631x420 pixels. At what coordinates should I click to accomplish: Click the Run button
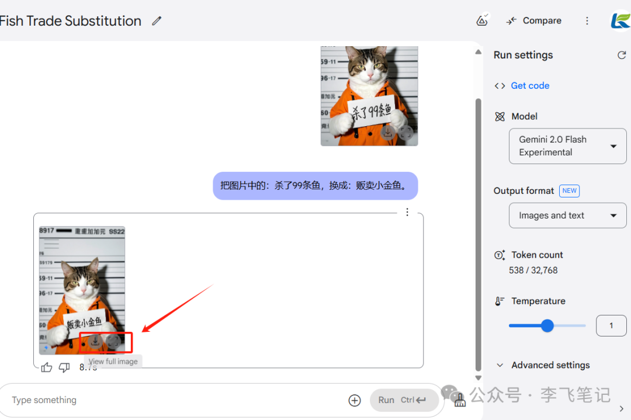[x=404, y=400]
